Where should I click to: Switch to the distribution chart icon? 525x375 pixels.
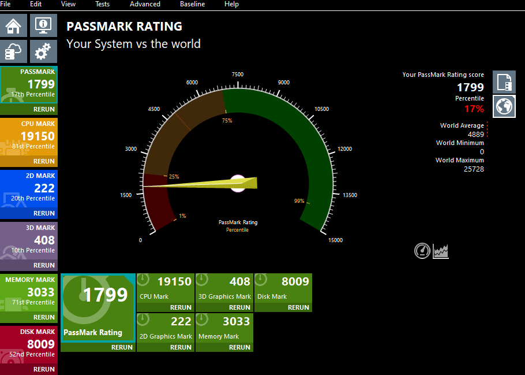click(x=441, y=251)
